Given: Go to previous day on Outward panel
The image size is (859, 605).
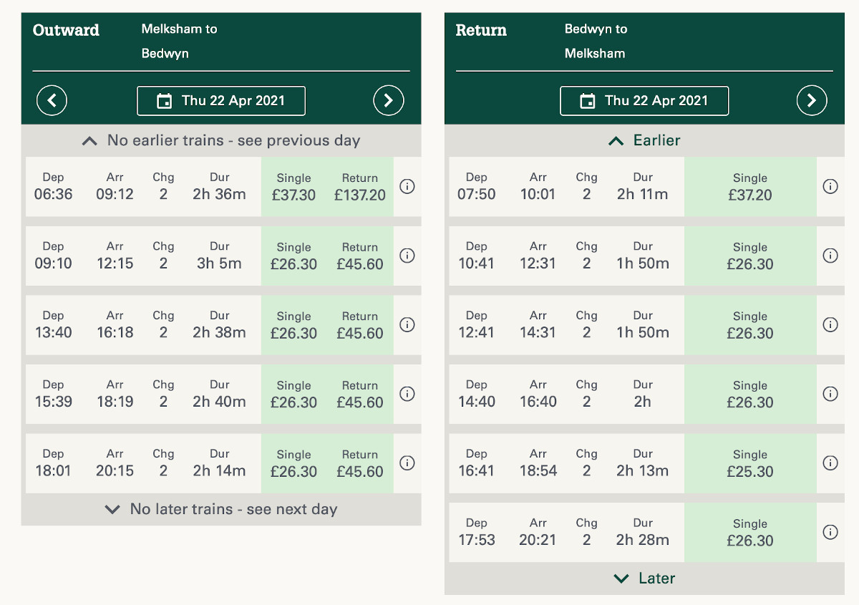Looking at the screenshot, I should (x=52, y=100).
